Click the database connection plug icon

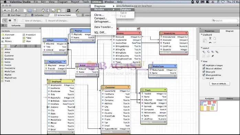coord(77,10)
